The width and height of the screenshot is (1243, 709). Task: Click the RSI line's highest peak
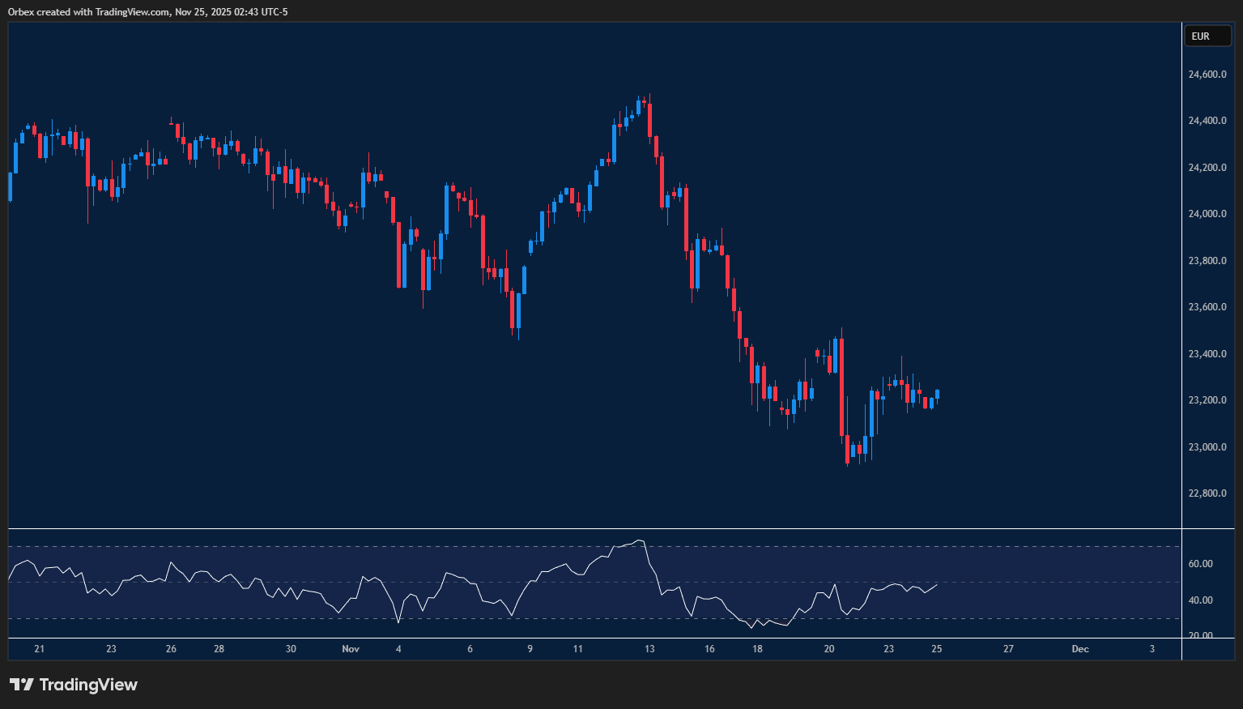(x=640, y=540)
